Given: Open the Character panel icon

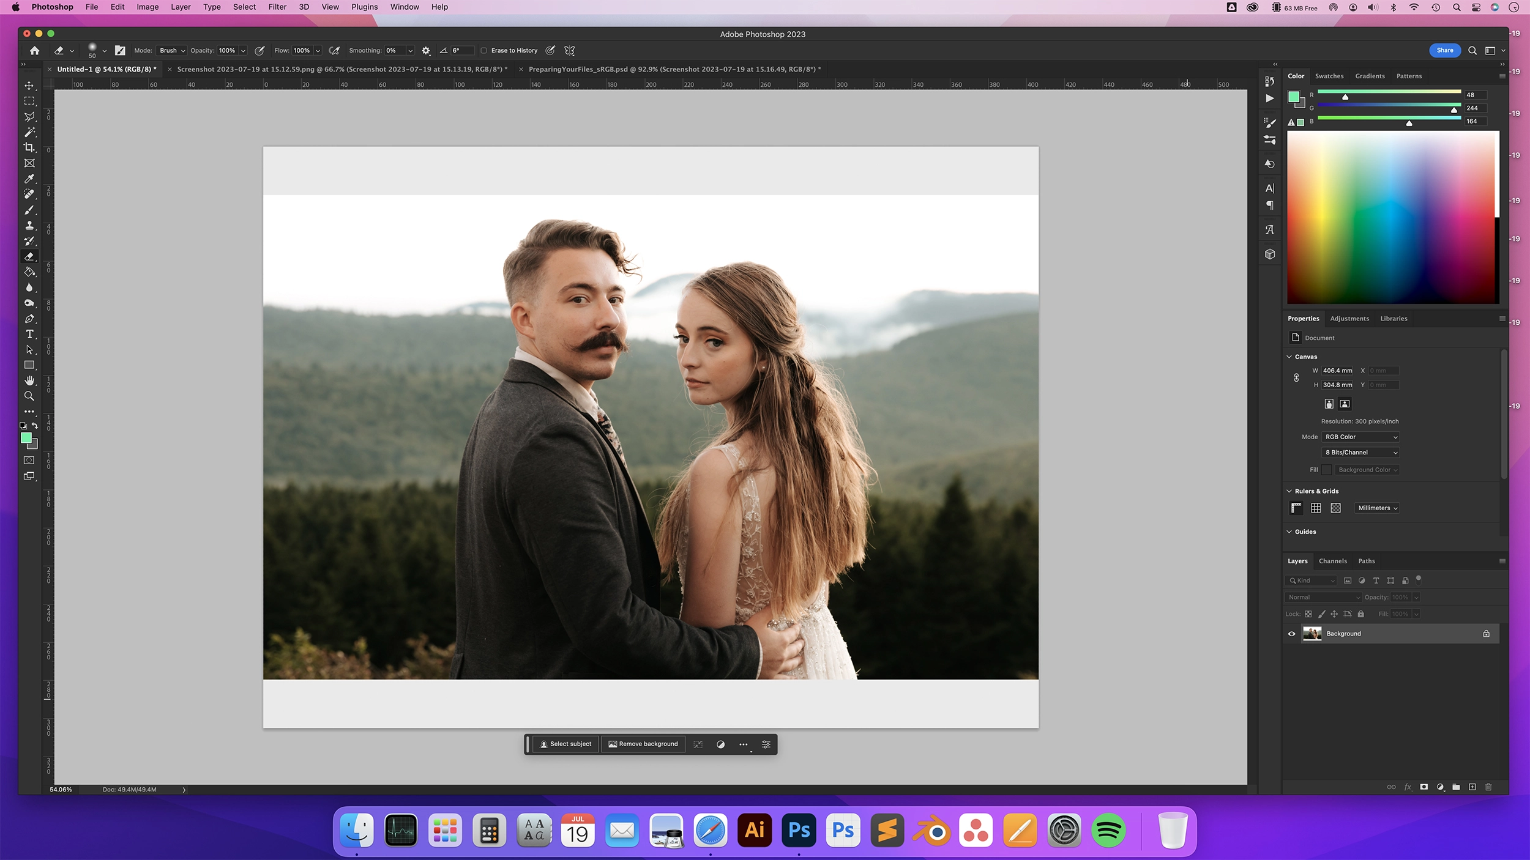Looking at the screenshot, I should [1270, 188].
